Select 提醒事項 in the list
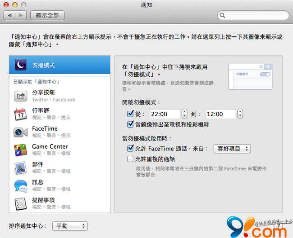Screen dimensions: 293x238 (60, 204)
